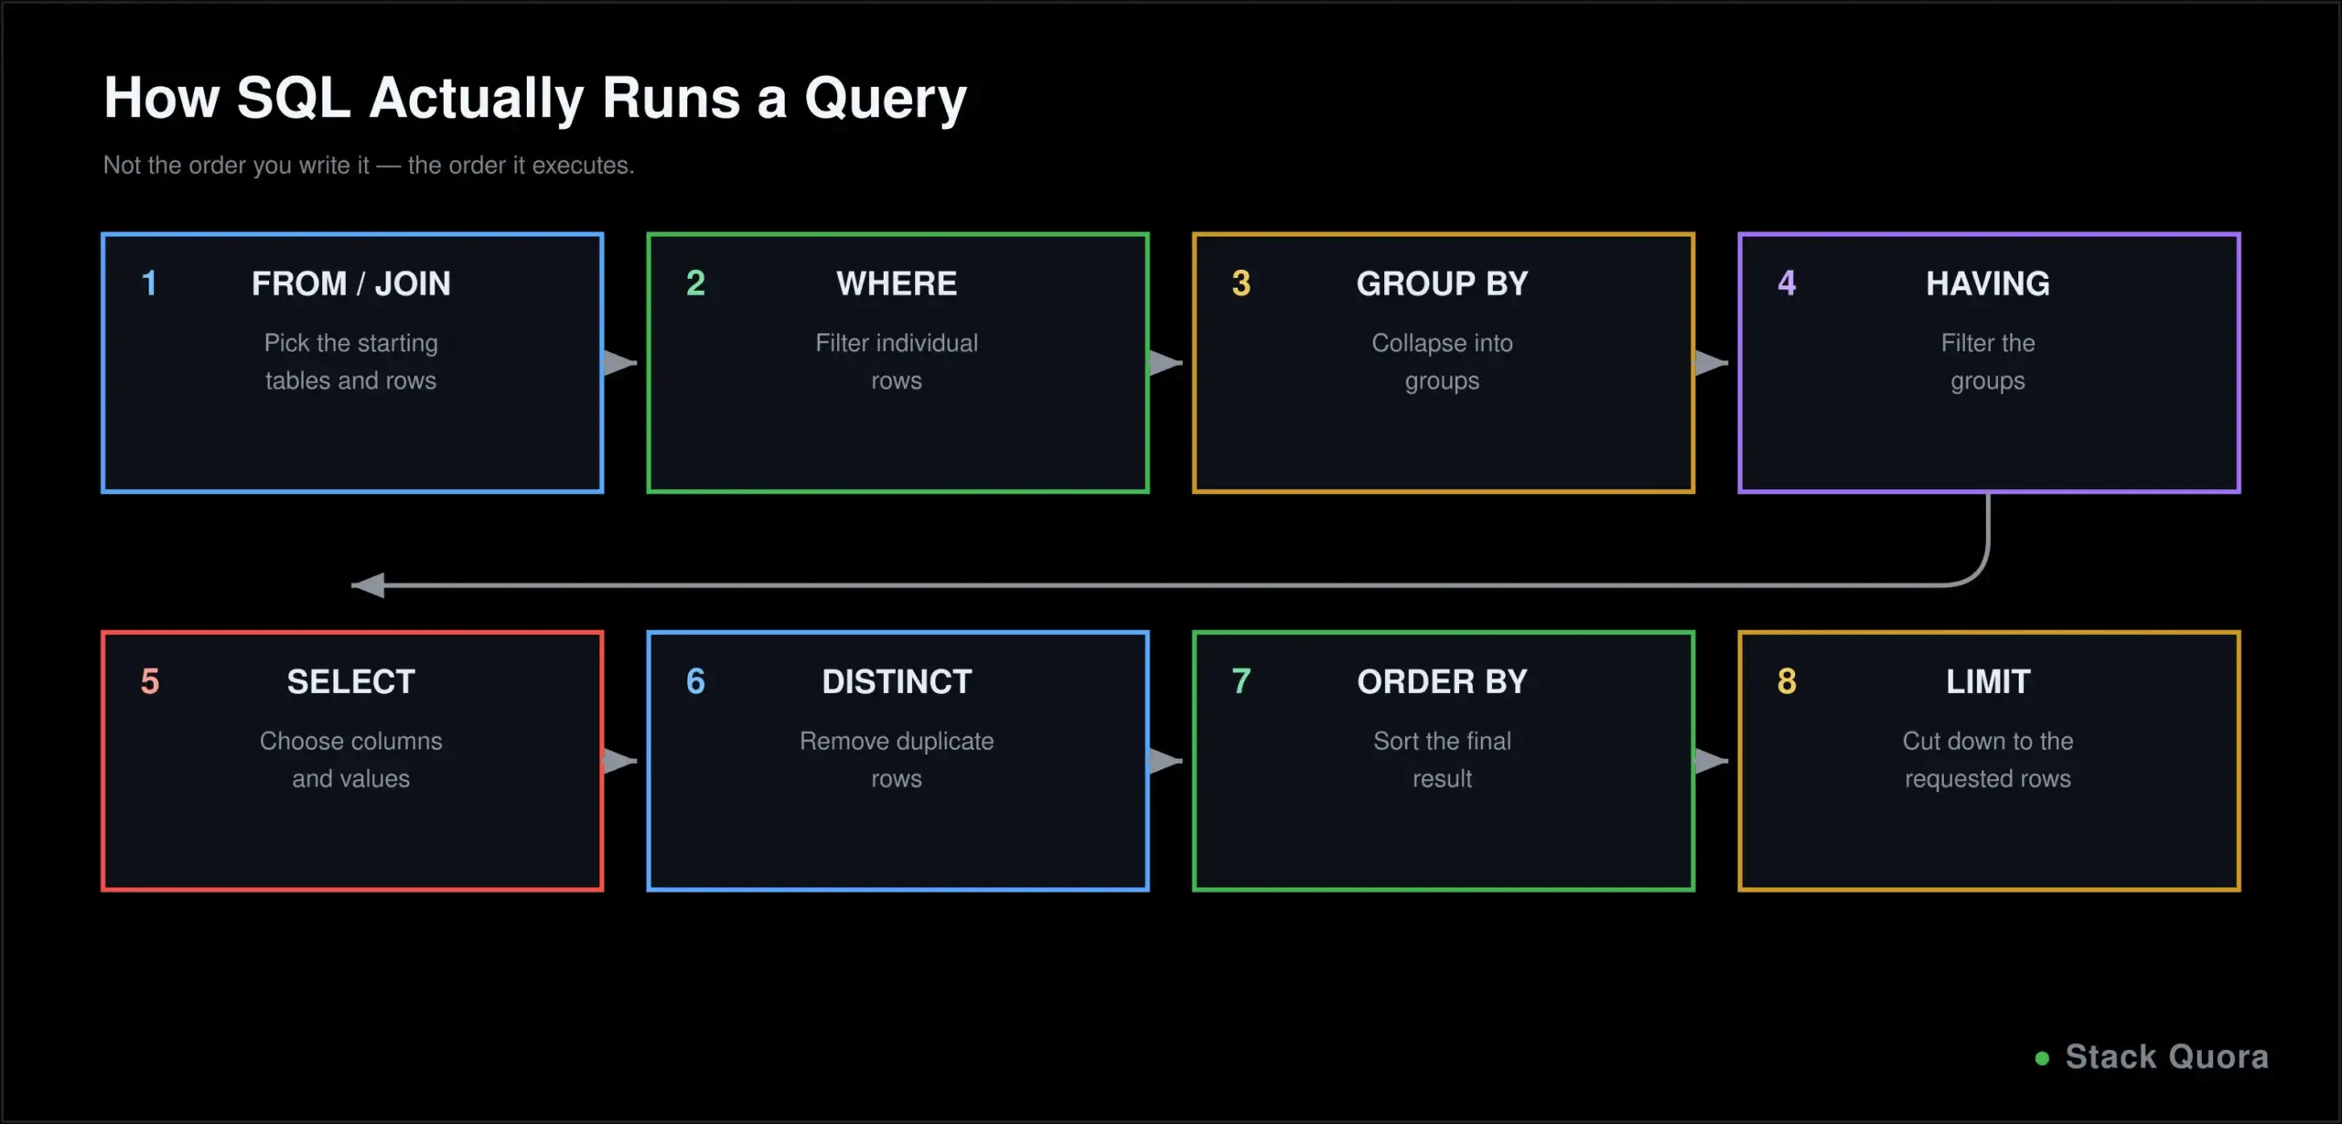Select the WHERE heading
2342x1124 pixels.
(897, 284)
